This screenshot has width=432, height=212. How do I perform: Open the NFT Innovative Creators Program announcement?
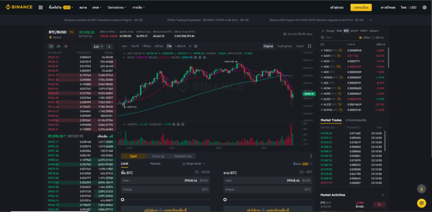pos(104,20)
